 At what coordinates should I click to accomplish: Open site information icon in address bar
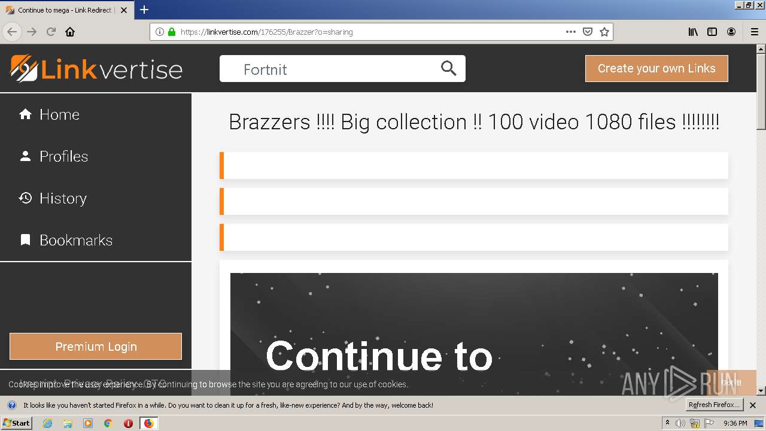point(160,32)
